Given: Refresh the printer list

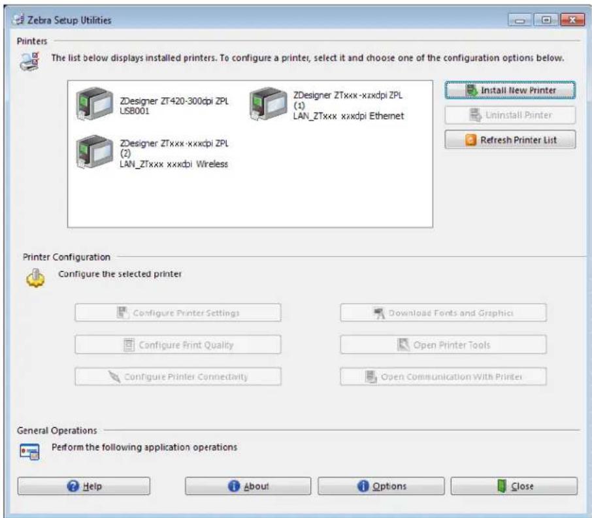Looking at the screenshot, I should tap(510, 140).
